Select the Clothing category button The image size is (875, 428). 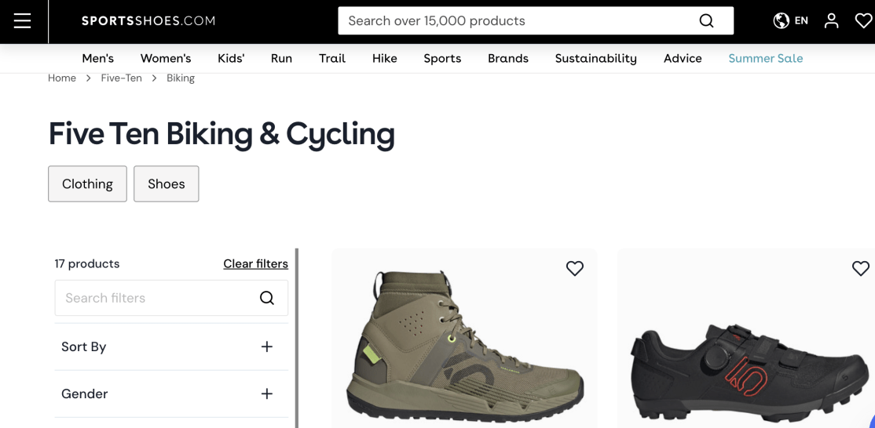87,184
